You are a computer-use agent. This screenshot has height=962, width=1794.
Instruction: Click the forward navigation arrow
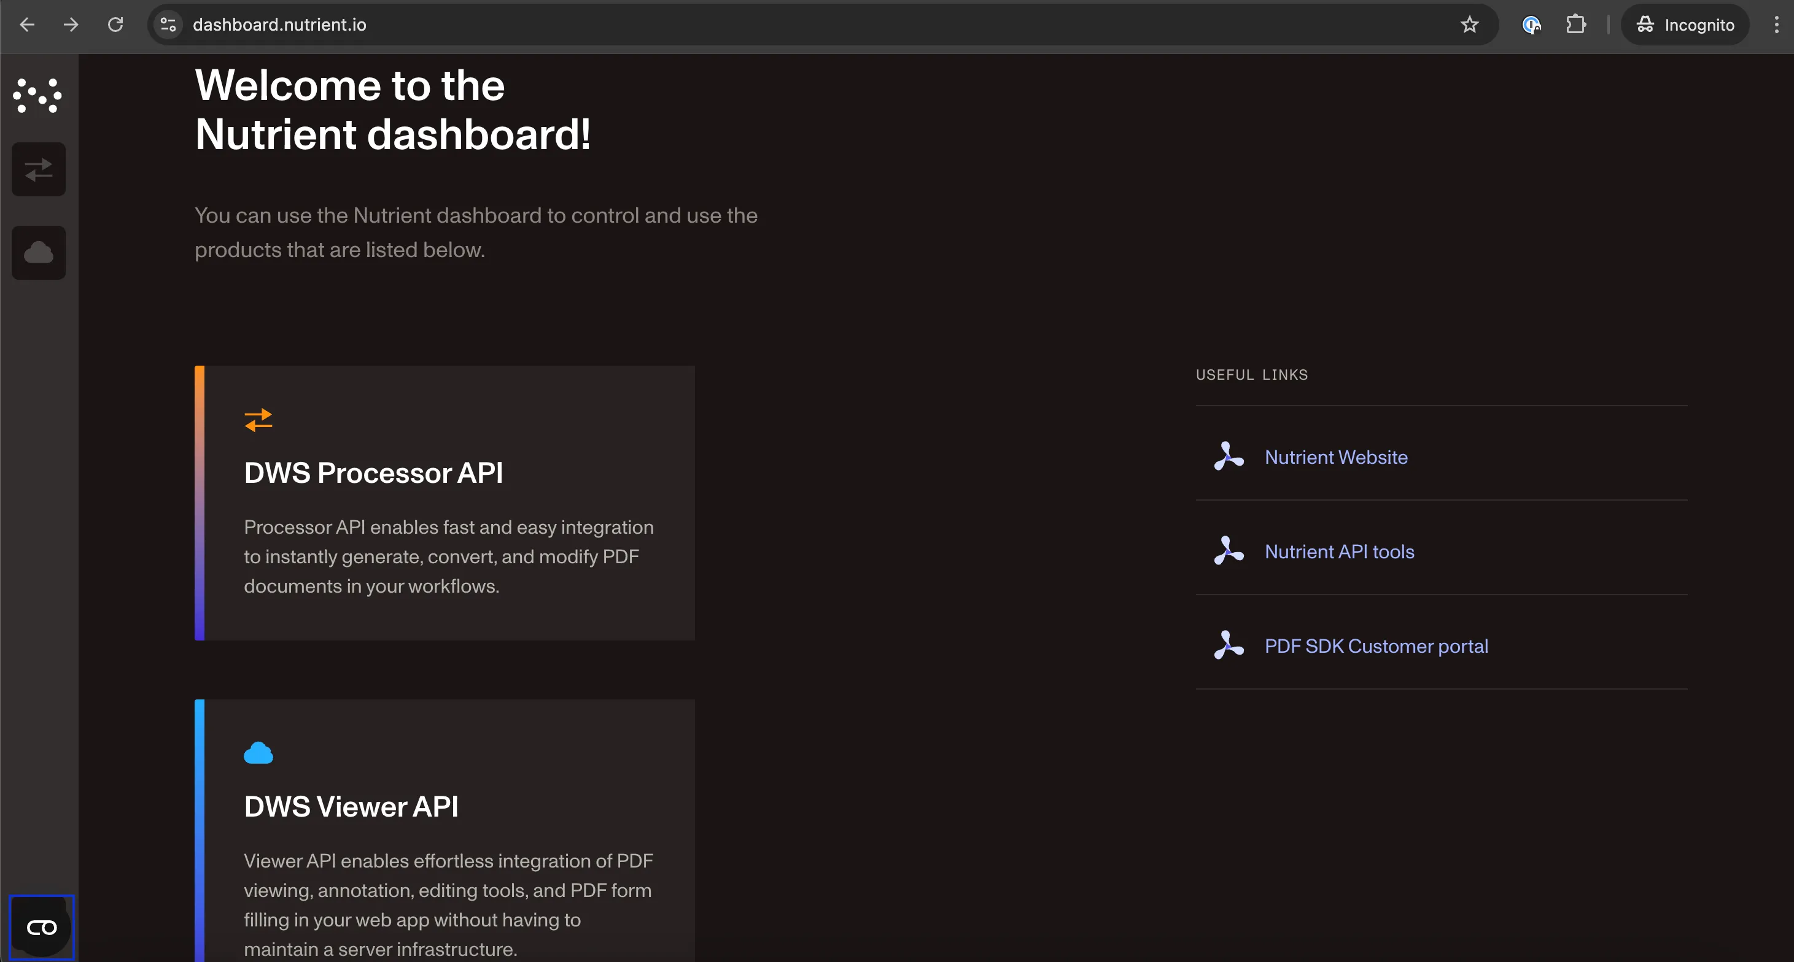point(71,25)
